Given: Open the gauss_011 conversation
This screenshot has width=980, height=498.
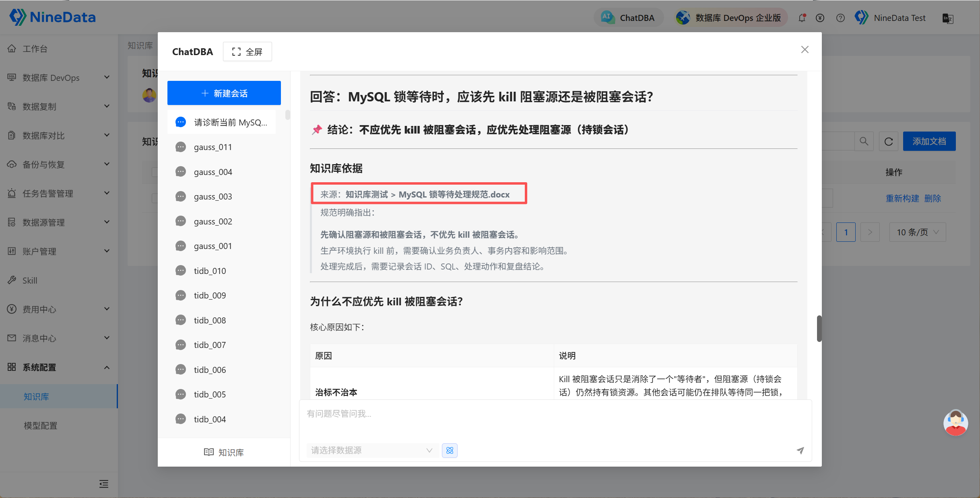Looking at the screenshot, I should 222,147.
